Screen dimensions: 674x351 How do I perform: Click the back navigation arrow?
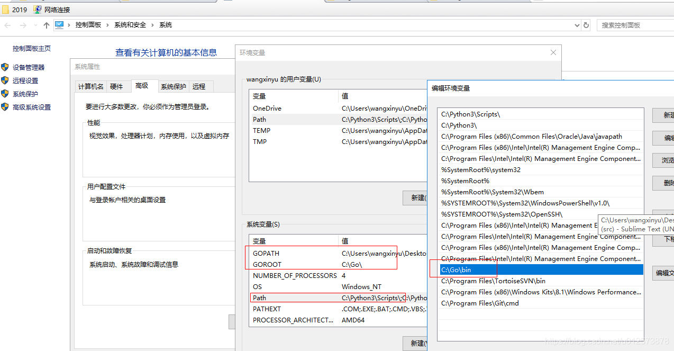(7, 25)
